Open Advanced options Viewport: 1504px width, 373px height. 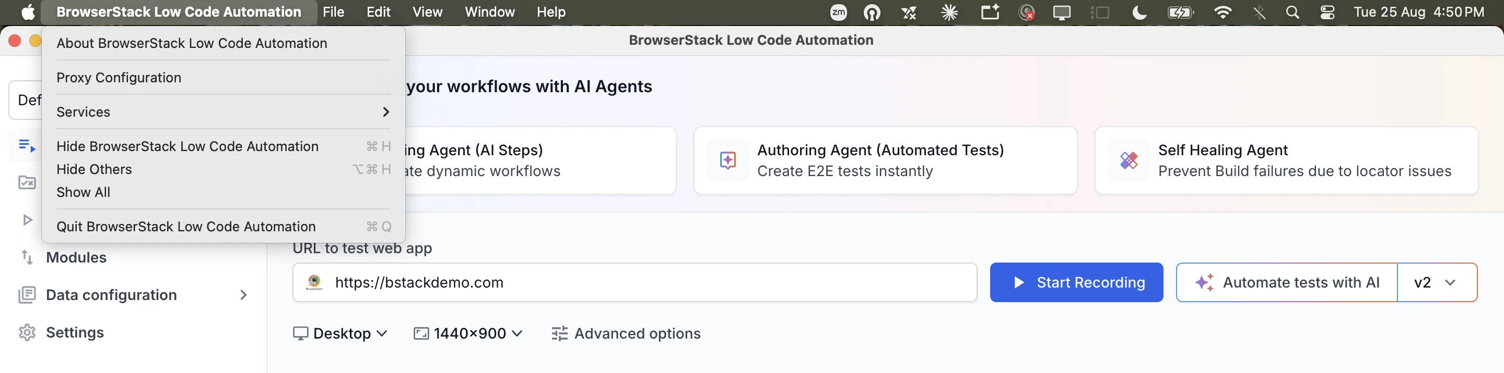626,333
